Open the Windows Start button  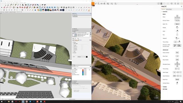coord(2,102)
